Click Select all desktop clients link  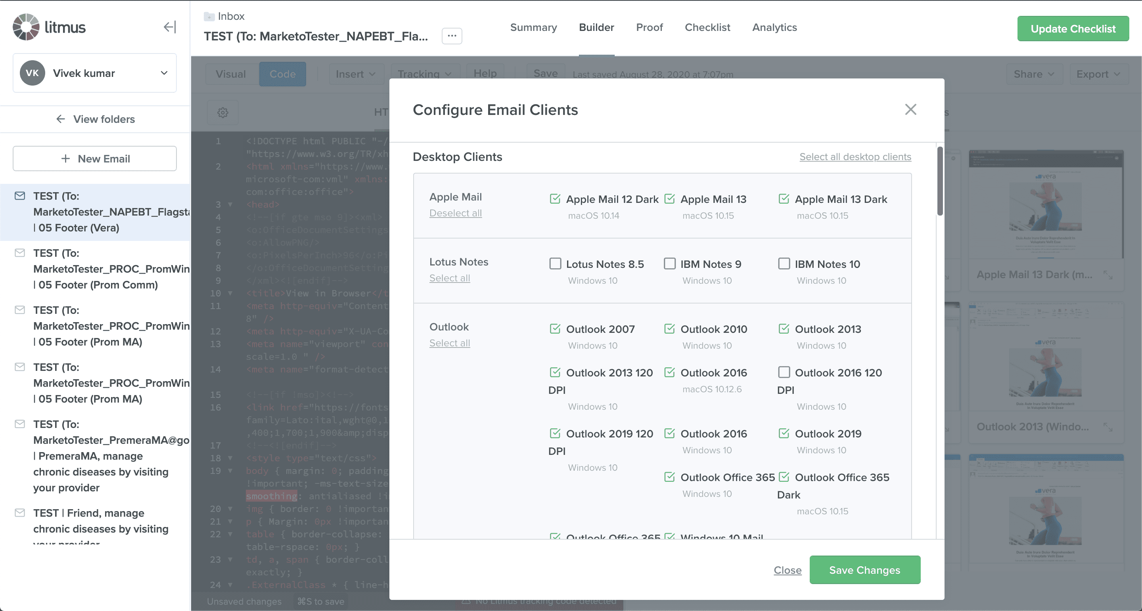(x=855, y=157)
